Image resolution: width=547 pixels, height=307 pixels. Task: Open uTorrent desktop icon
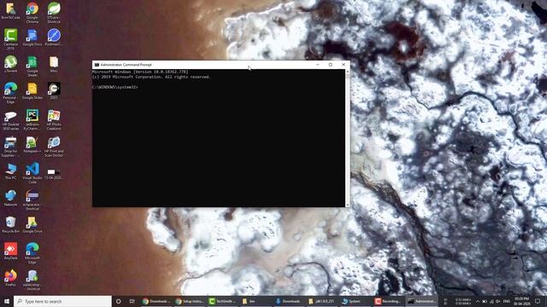pyautogui.click(x=10, y=64)
